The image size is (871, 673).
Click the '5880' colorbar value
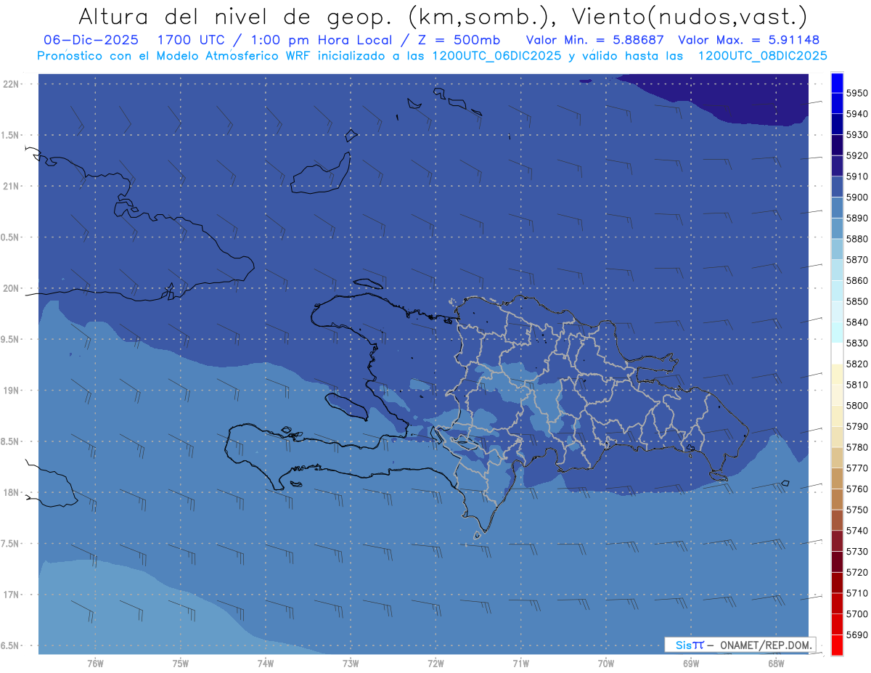(857, 239)
